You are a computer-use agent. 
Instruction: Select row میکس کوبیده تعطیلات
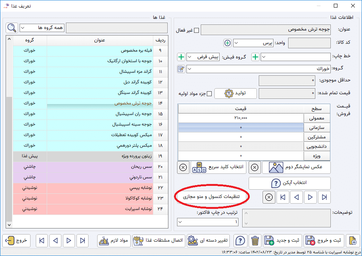click(x=90, y=135)
